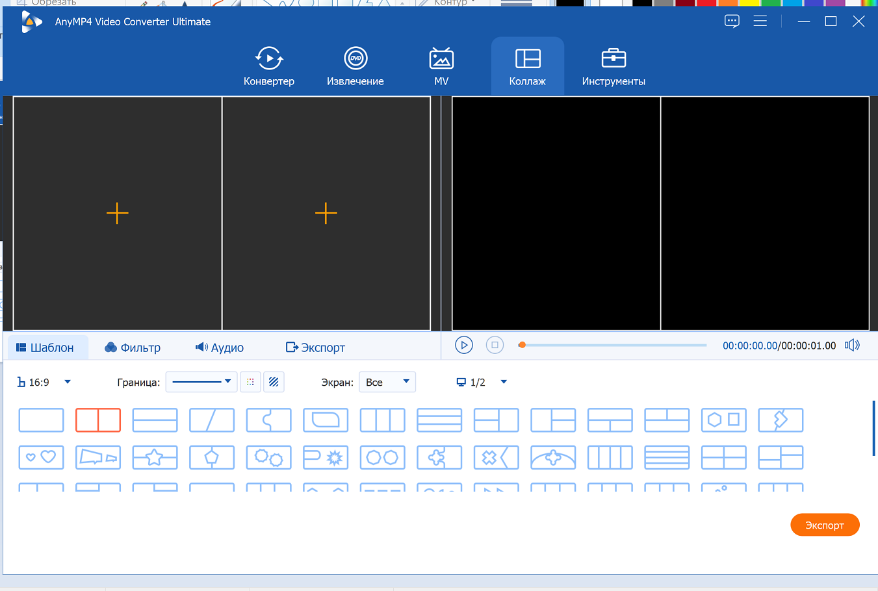Screen dimensions: 878x591
Task: Switch to the Аудио tab
Action: [220, 347]
